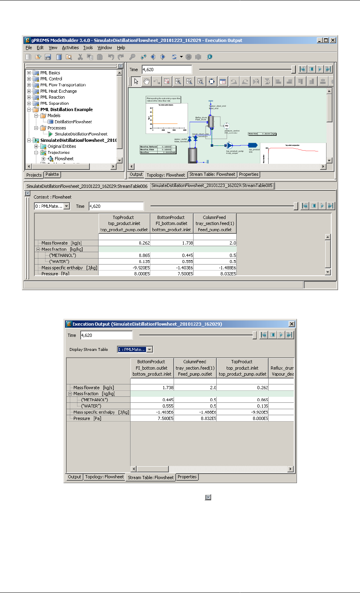
Task: Click the New file toolbar icon
Action: (x=29, y=57)
